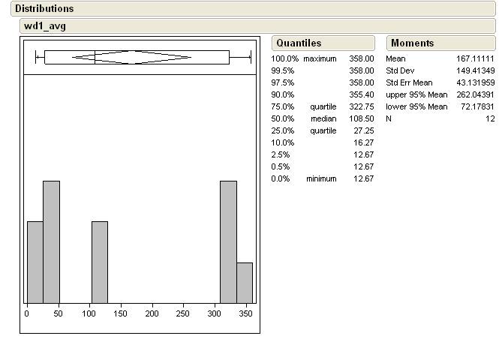Collapse the Distributions outline header
The image size is (499, 339).
click(x=44, y=9)
